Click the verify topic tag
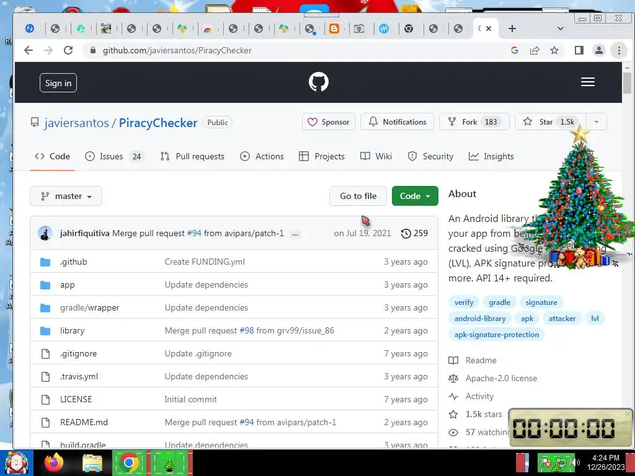The image size is (635, 476). click(464, 302)
